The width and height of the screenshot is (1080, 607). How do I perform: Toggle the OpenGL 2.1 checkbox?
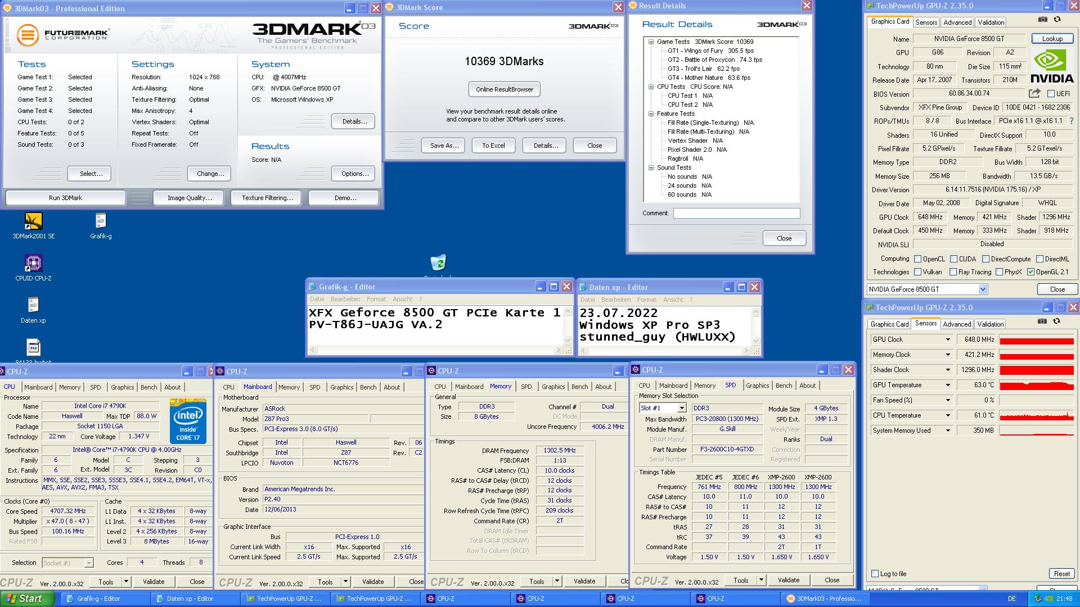click(x=1030, y=272)
